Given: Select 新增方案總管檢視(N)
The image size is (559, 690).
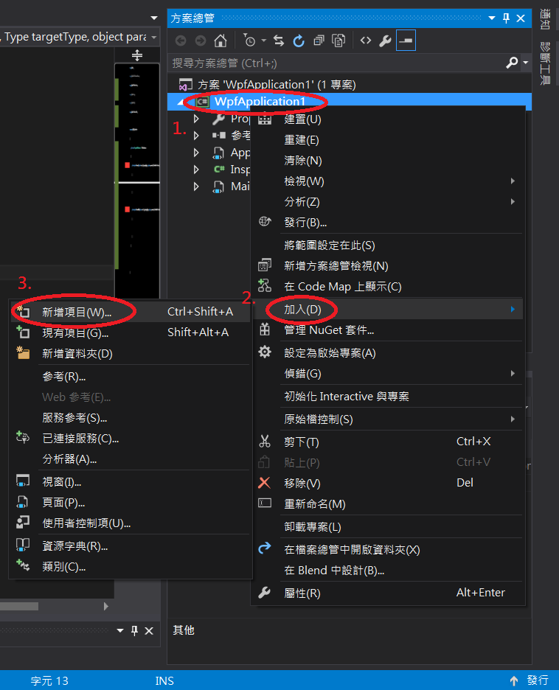Looking at the screenshot, I should point(388,266).
